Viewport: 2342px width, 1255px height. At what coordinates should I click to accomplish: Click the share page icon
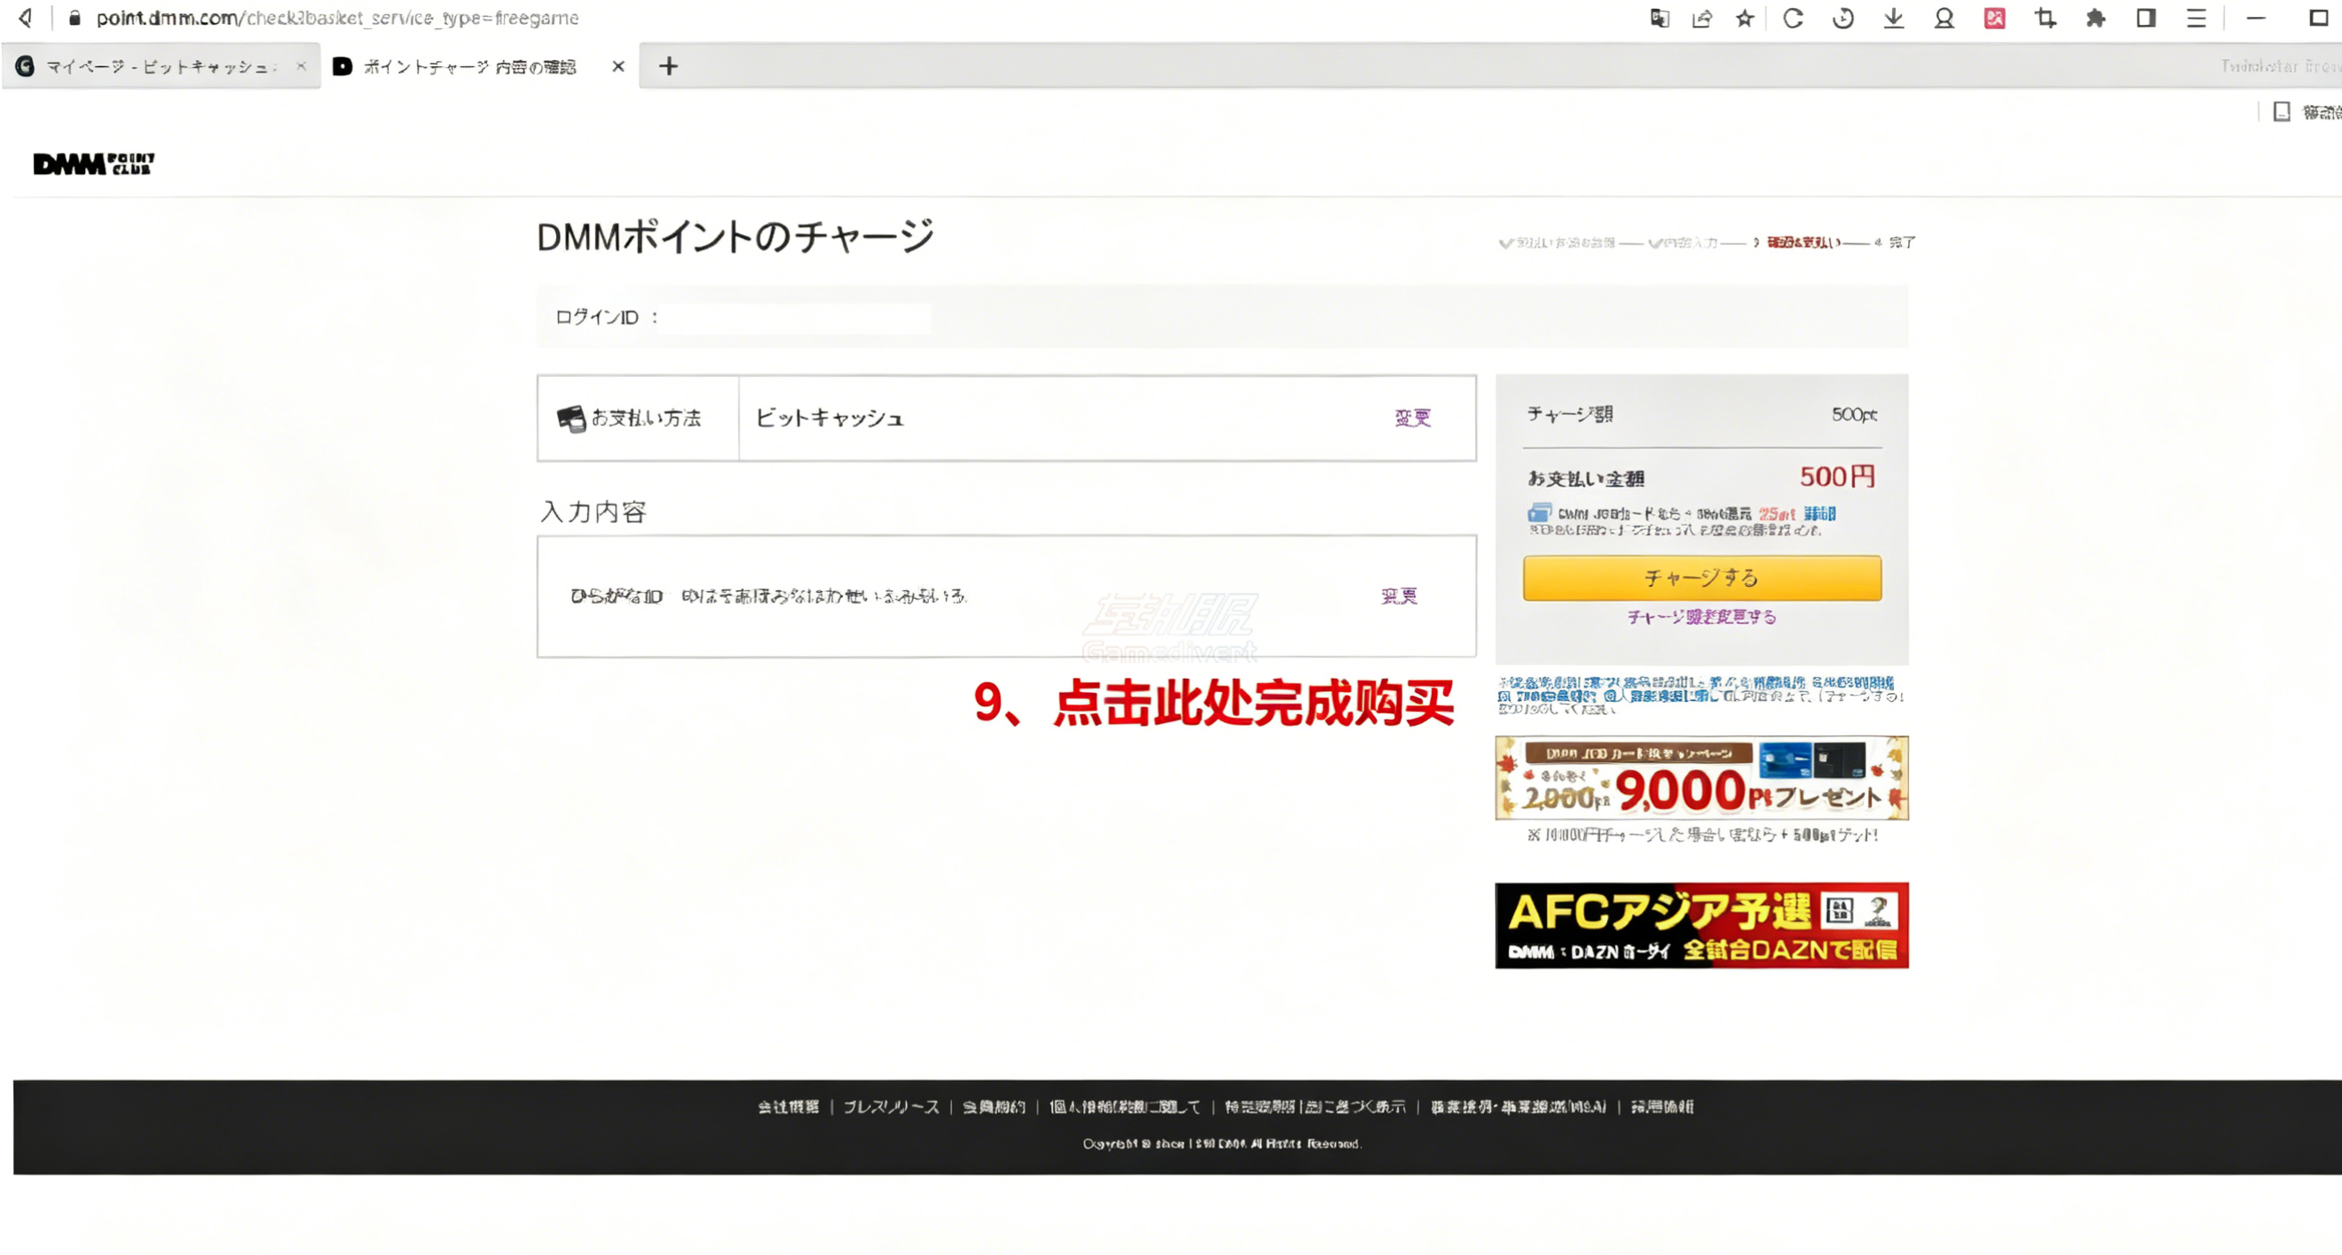1702,19
